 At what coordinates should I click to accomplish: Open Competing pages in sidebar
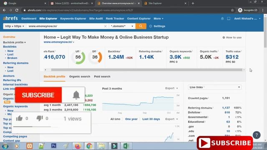tap(15, 136)
